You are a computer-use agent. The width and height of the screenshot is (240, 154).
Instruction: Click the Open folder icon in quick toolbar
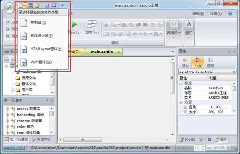tap(37, 6)
